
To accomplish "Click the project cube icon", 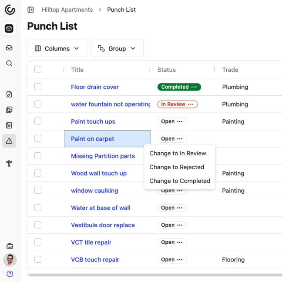I will [9, 29].
